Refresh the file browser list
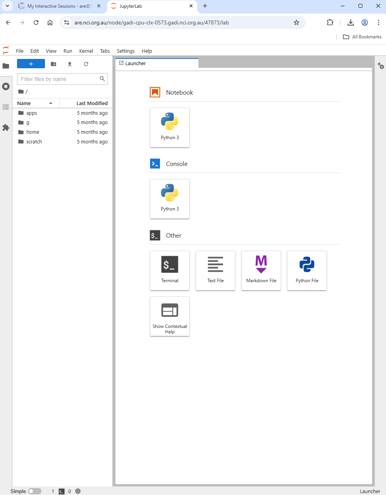The width and height of the screenshot is (386, 495). pyautogui.click(x=86, y=64)
